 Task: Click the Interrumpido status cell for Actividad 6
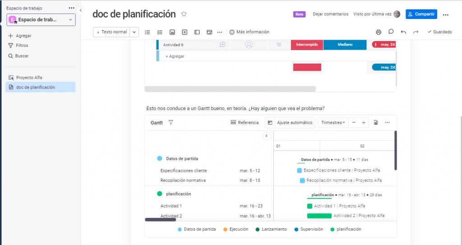(x=307, y=45)
